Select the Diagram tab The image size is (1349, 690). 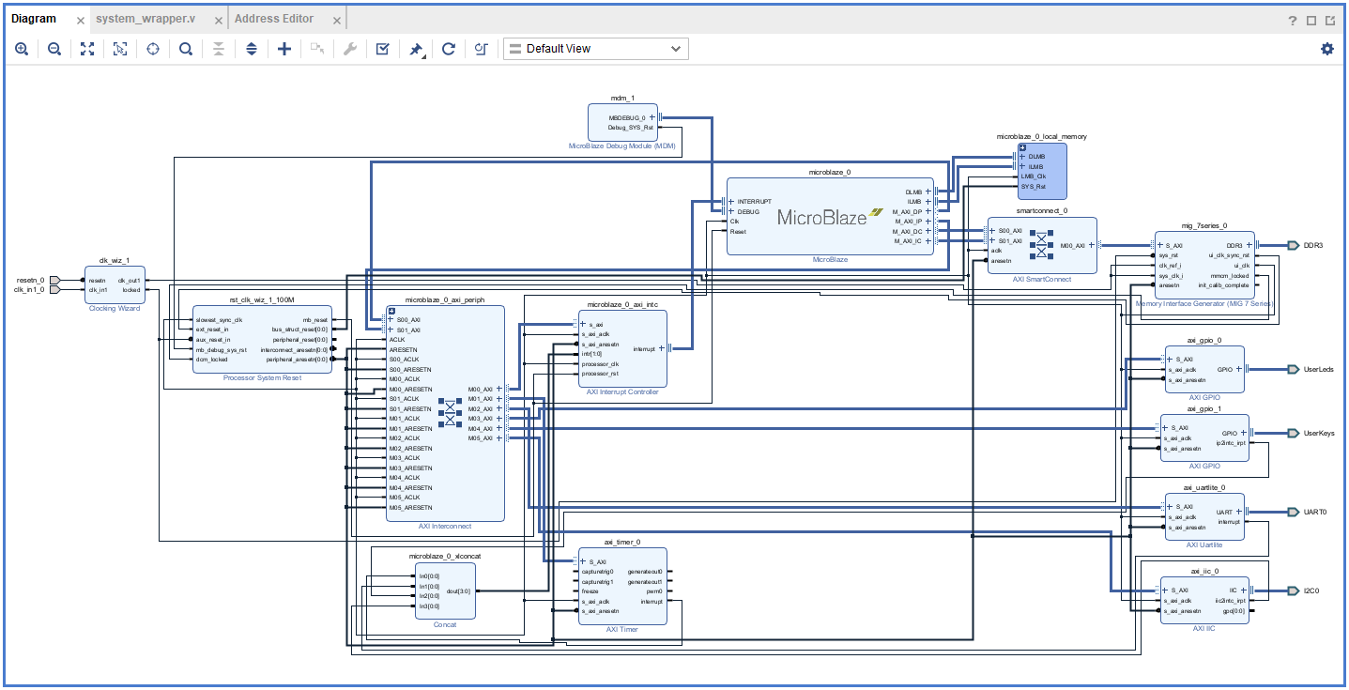tap(34, 19)
